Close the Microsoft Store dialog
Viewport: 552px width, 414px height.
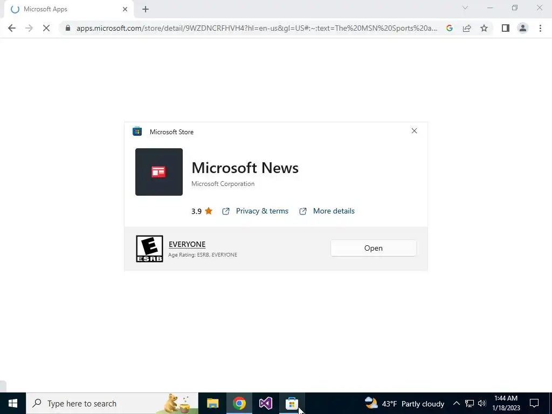tap(414, 131)
